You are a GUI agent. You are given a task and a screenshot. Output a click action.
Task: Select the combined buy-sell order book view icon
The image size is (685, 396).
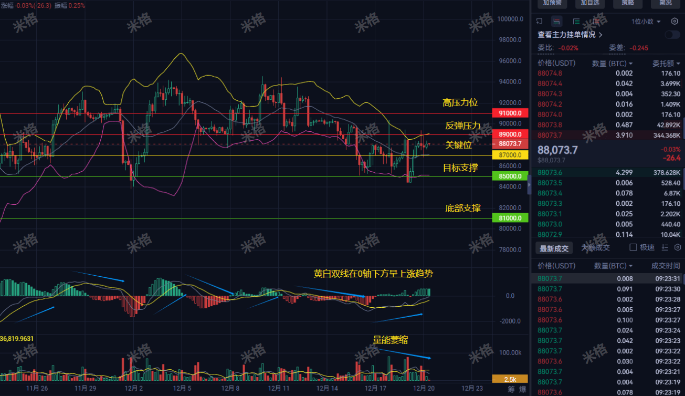[556, 22]
